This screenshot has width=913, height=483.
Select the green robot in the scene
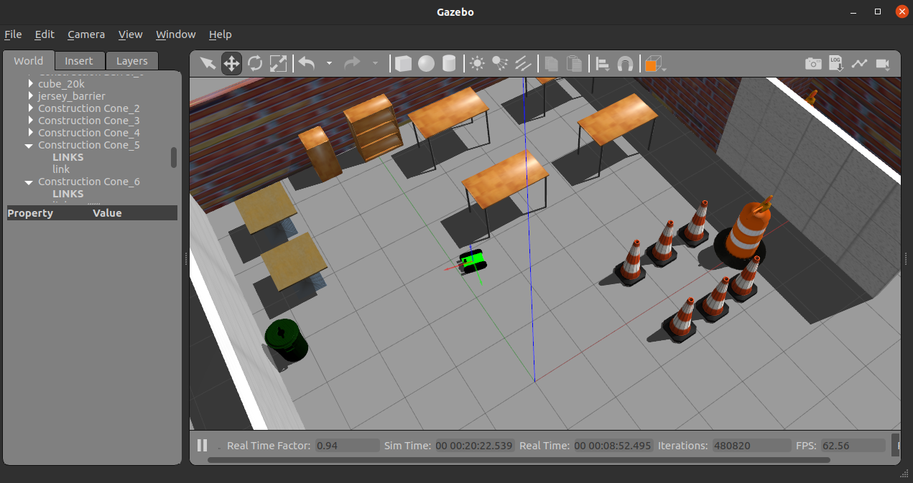(x=473, y=261)
